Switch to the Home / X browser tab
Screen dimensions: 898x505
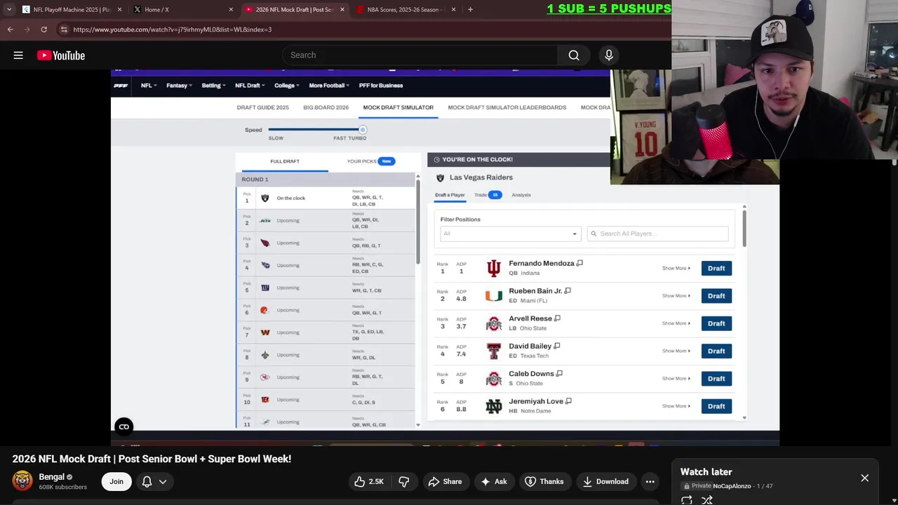click(182, 10)
